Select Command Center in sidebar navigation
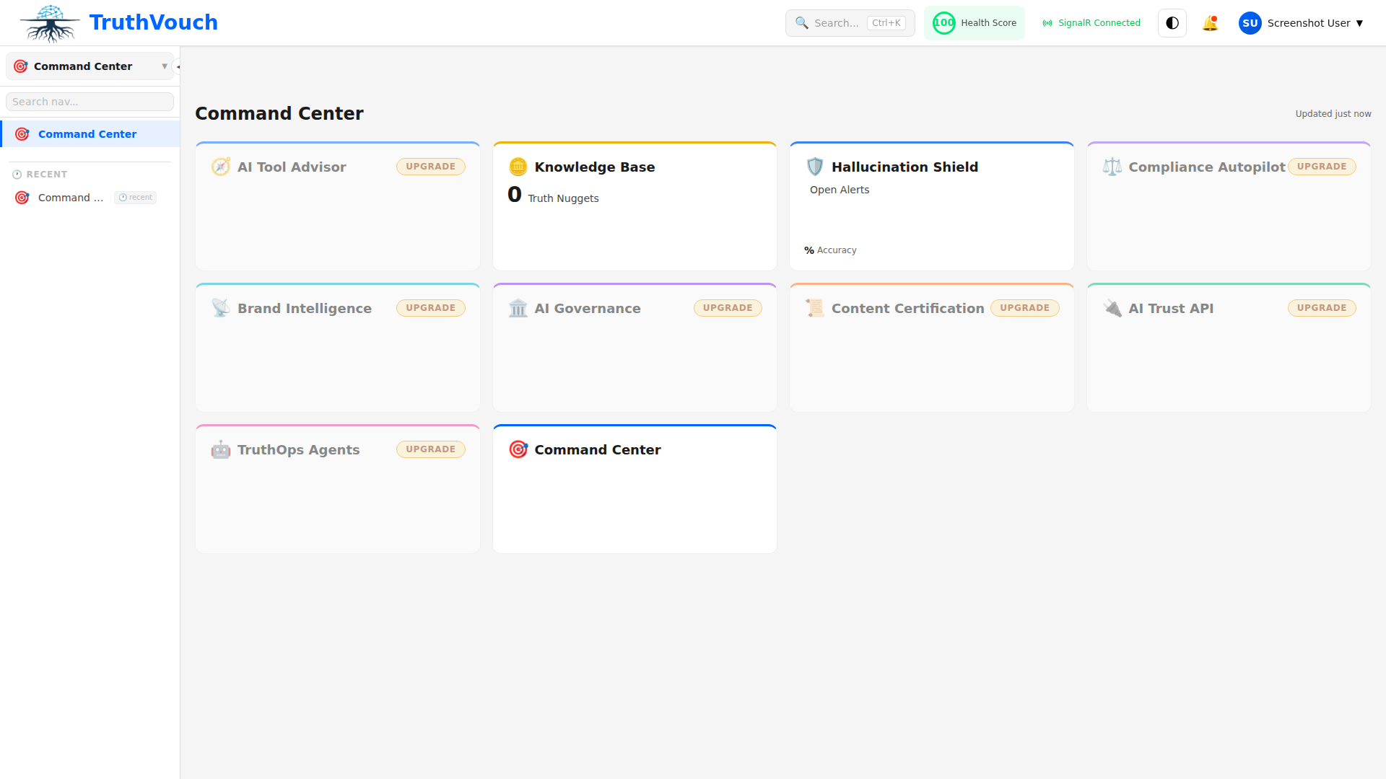The image size is (1386, 779). pyautogui.click(x=87, y=134)
